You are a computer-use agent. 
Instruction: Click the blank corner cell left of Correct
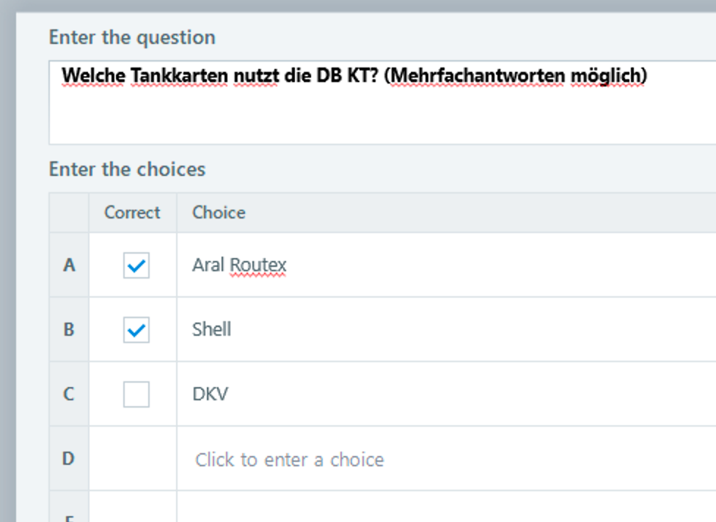click(69, 213)
